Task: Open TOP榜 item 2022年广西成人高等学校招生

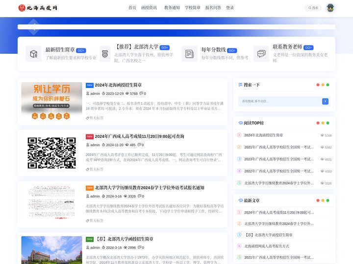Action: coord(279,171)
